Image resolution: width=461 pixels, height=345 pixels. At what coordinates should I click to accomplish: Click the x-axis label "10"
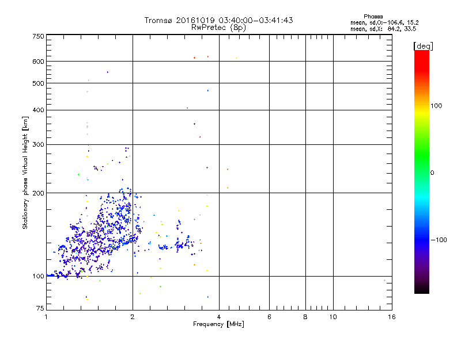pyautogui.click(x=333, y=317)
